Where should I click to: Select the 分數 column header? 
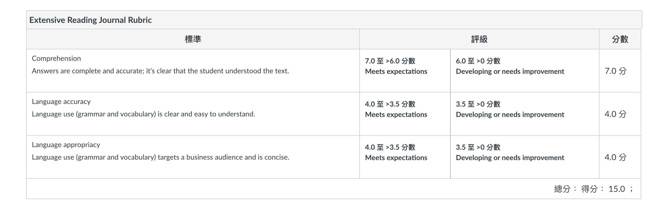(x=620, y=39)
